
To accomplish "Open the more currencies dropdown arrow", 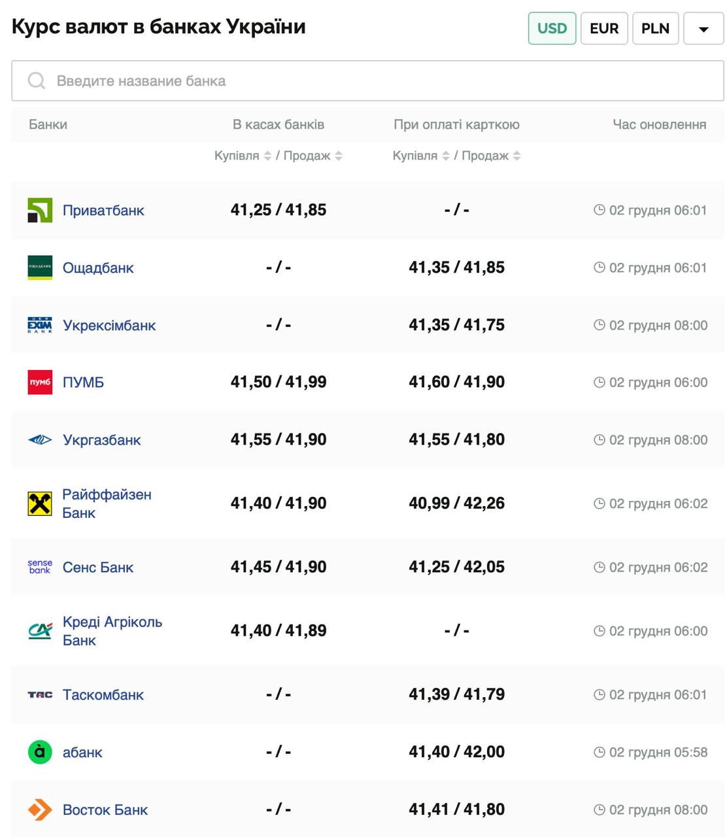I will point(703,29).
